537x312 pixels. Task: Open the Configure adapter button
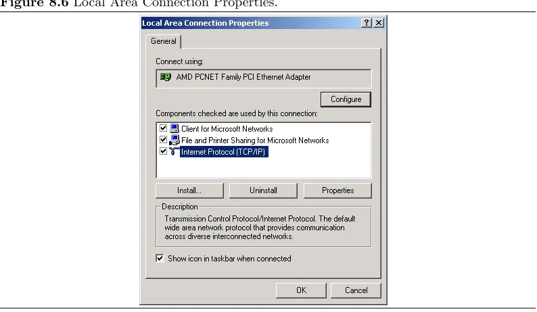pos(346,99)
